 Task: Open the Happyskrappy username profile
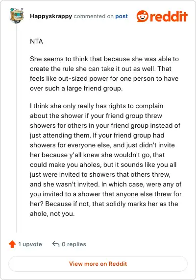(51, 16)
